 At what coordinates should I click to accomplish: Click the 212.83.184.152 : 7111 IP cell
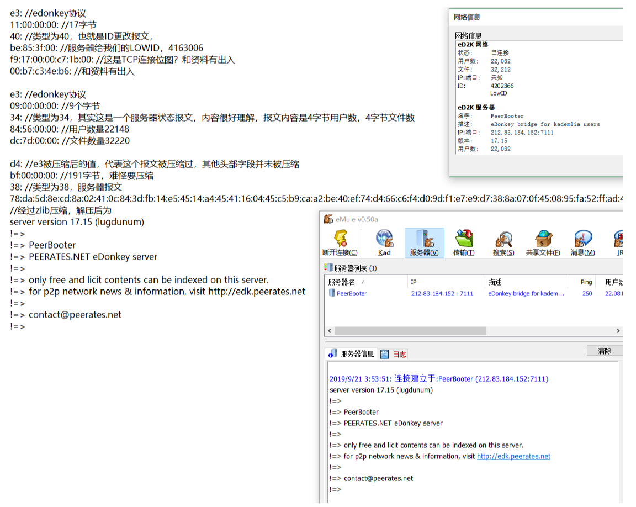click(x=442, y=294)
